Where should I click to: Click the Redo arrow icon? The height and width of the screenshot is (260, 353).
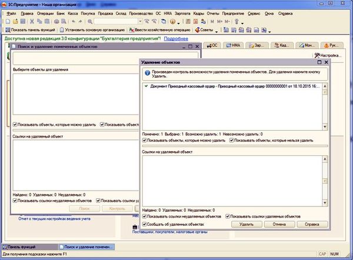click(x=80, y=21)
